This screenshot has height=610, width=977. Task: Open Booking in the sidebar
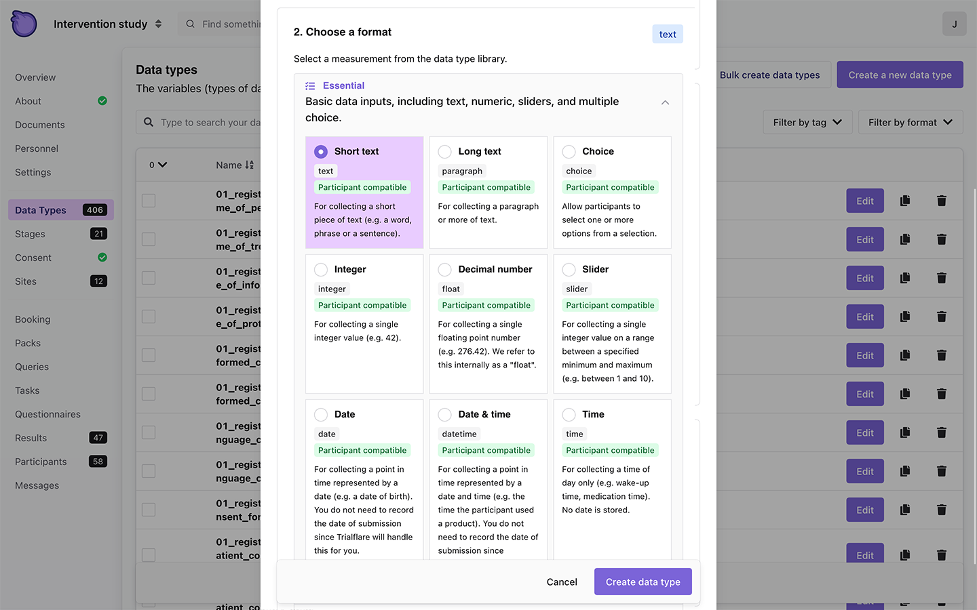click(x=33, y=319)
